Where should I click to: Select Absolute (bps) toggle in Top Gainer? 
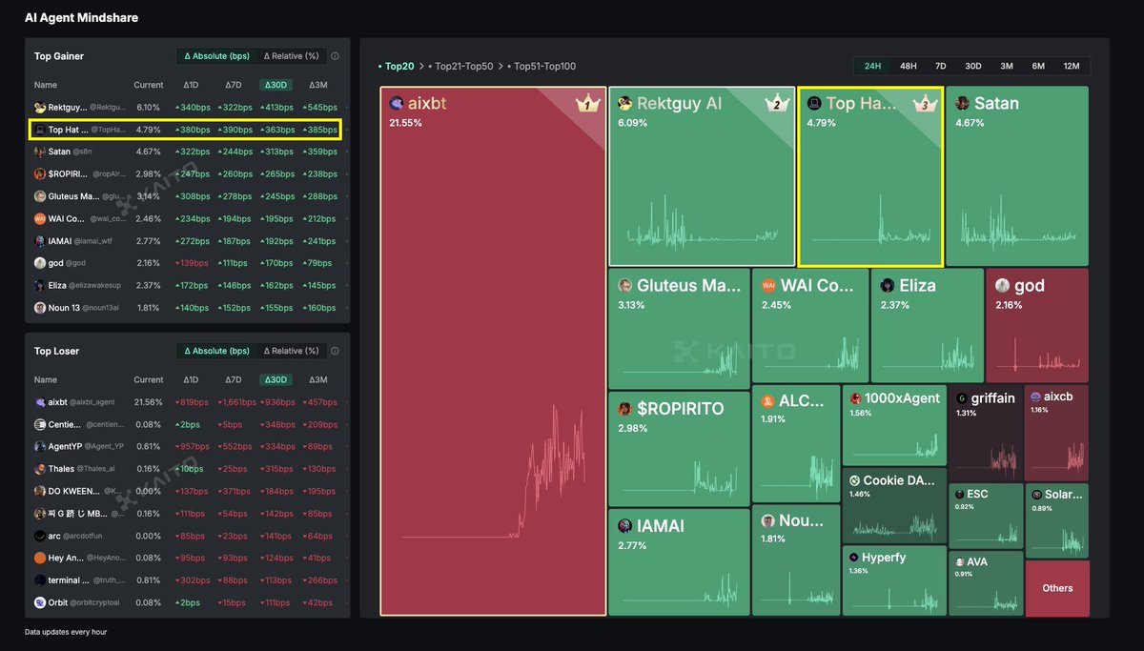[x=216, y=56]
